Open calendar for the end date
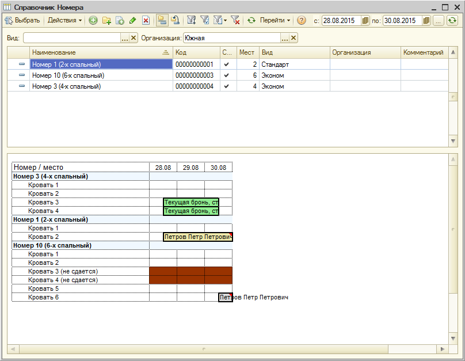The height and width of the screenshot is (361, 465). (426, 21)
